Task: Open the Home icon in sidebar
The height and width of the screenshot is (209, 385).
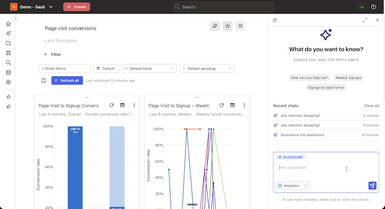Action: point(8,23)
